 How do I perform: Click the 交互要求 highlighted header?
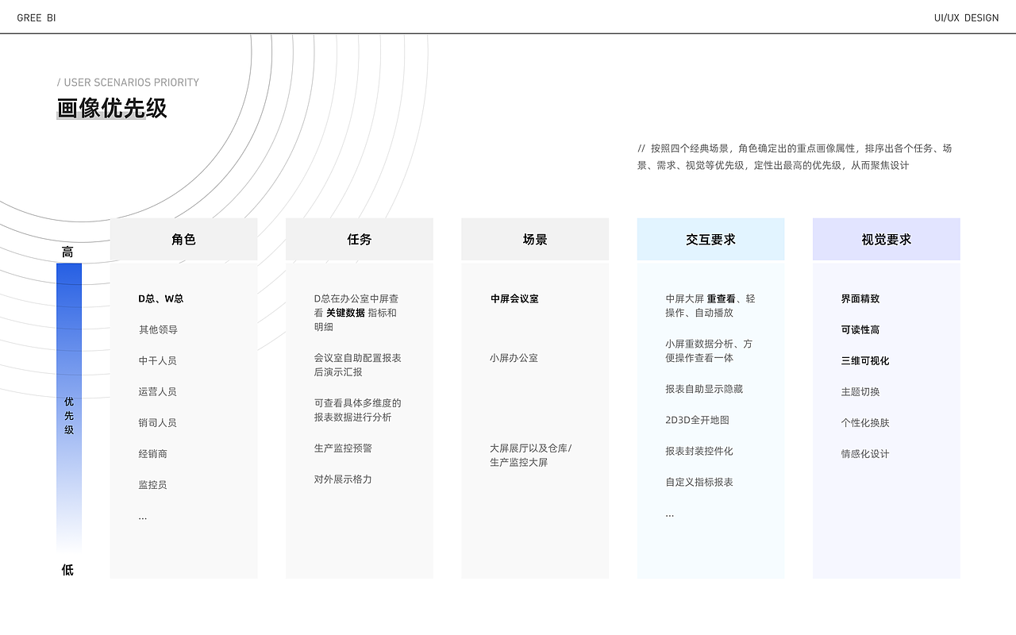tap(710, 239)
